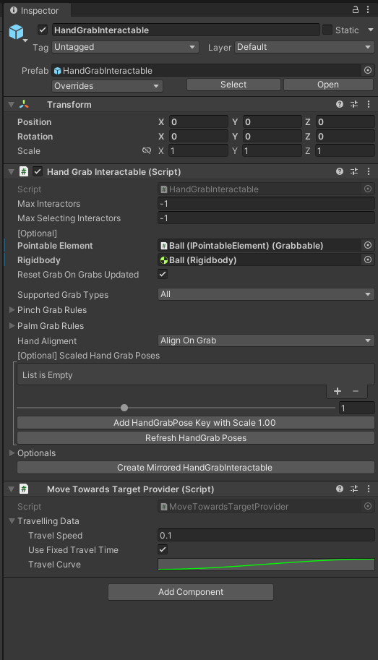378x660 pixels.
Task: Open the Inspector tab's three-dot menu
Action: coord(368,9)
